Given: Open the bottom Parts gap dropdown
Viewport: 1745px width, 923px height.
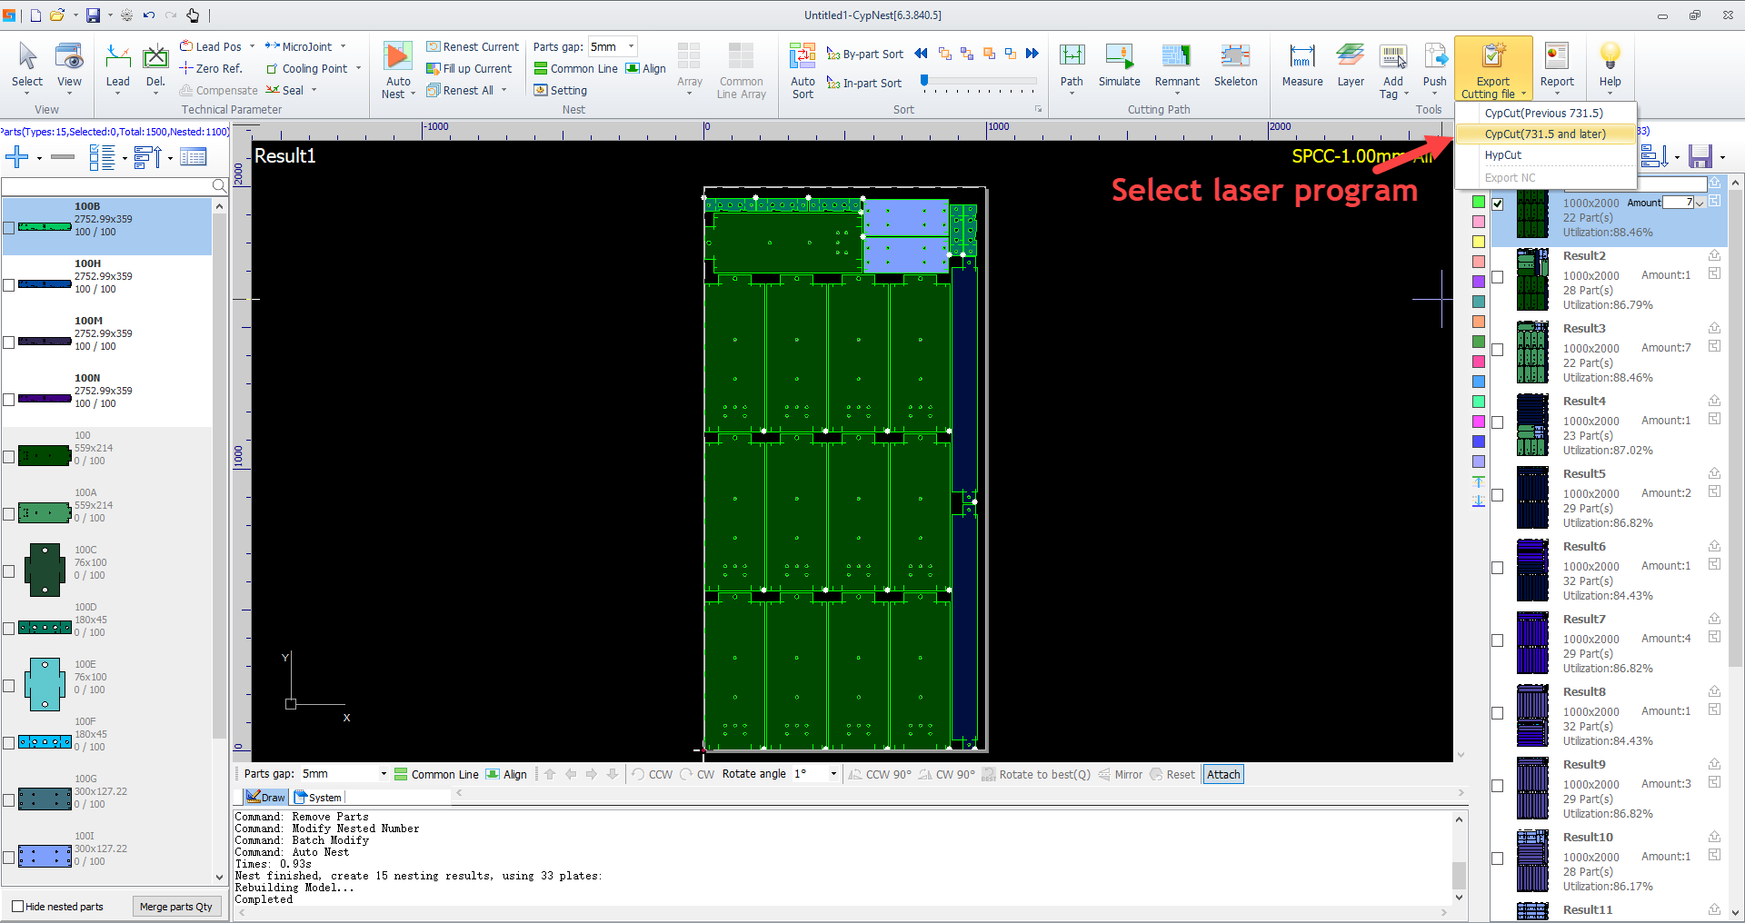Looking at the screenshot, I should [x=383, y=774].
